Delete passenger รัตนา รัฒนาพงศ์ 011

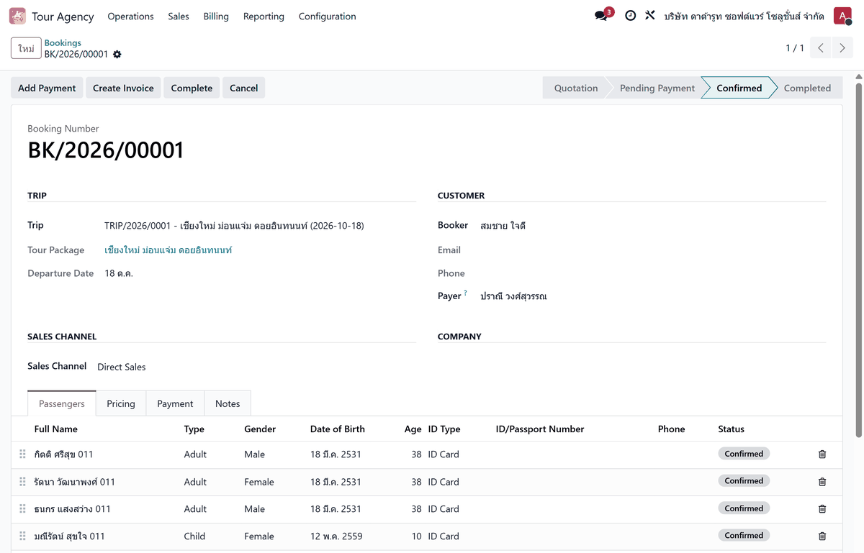(x=822, y=482)
